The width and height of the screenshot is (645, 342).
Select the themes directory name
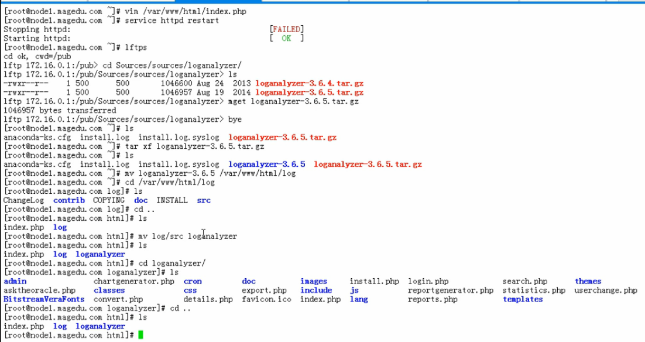[x=588, y=282]
